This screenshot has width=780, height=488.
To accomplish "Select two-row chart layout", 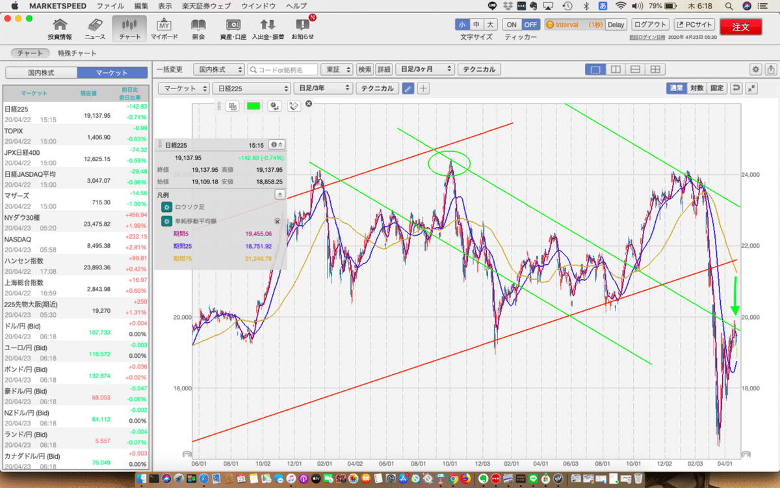I will (x=635, y=70).
